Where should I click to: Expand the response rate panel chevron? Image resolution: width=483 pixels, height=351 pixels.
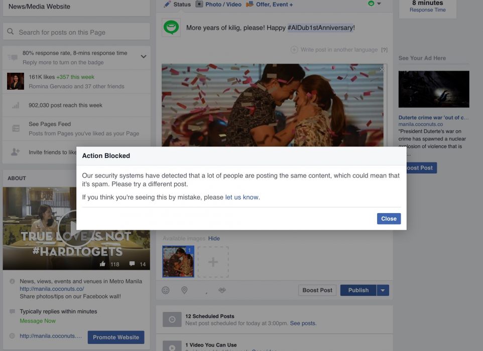[143, 57]
